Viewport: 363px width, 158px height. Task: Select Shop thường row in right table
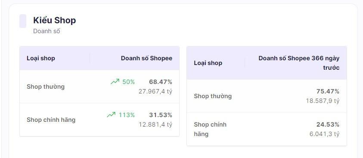(267, 96)
